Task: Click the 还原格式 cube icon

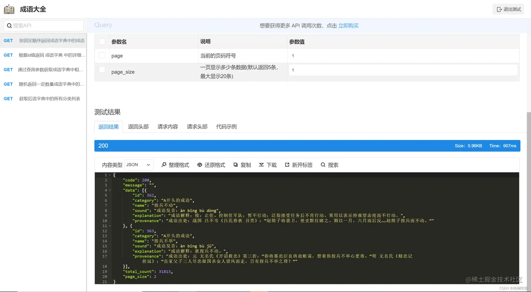Action: click(x=199, y=165)
